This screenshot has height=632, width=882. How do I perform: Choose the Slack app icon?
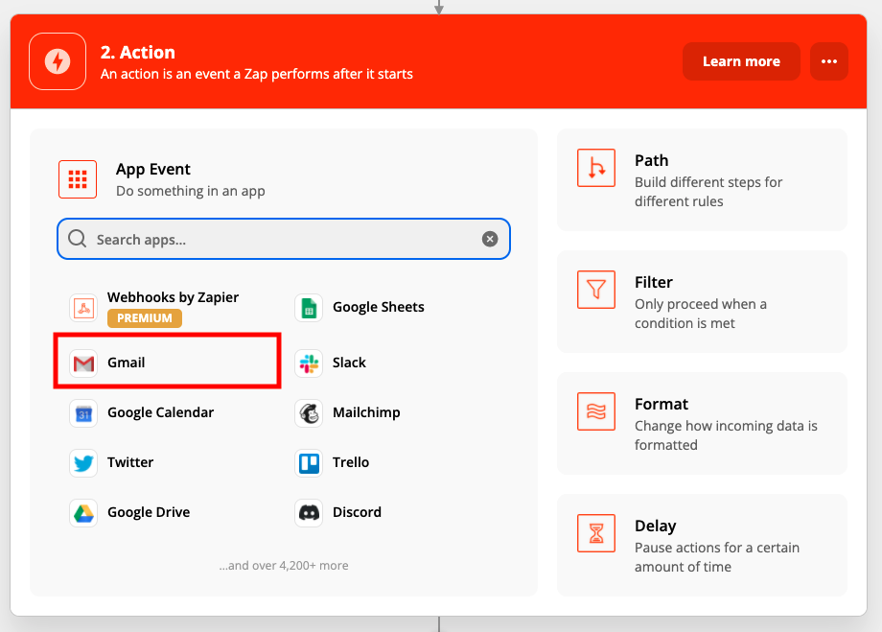click(309, 363)
